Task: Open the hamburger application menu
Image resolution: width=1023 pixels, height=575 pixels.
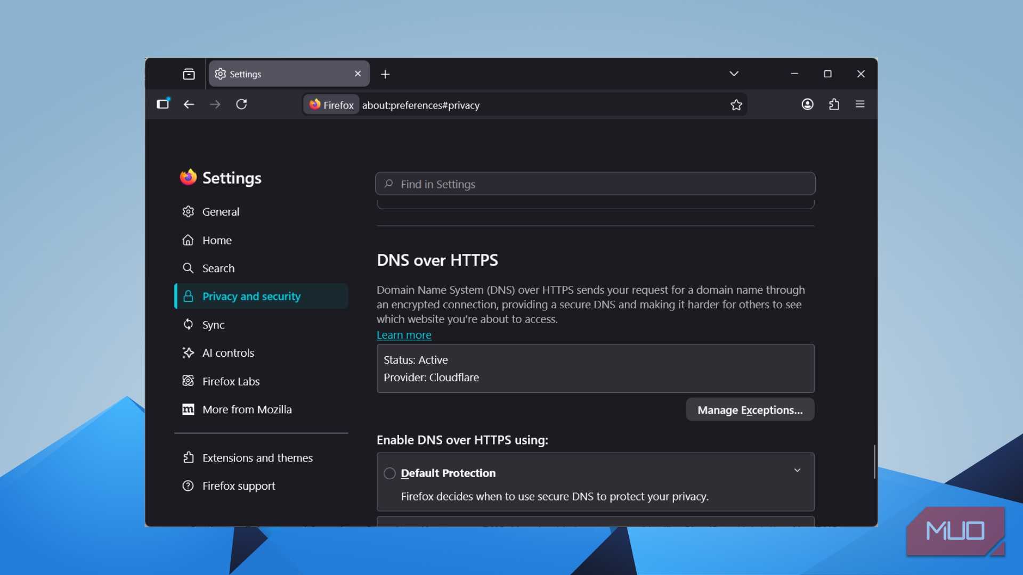Action: pyautogui.click(x=860, y=104)
